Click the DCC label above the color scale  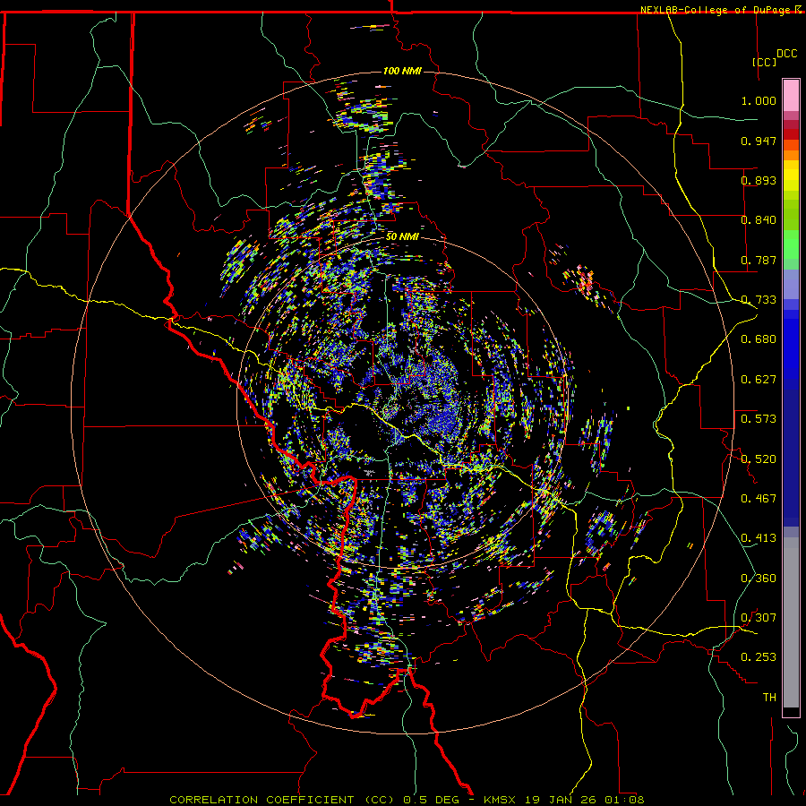pos(786,54)
